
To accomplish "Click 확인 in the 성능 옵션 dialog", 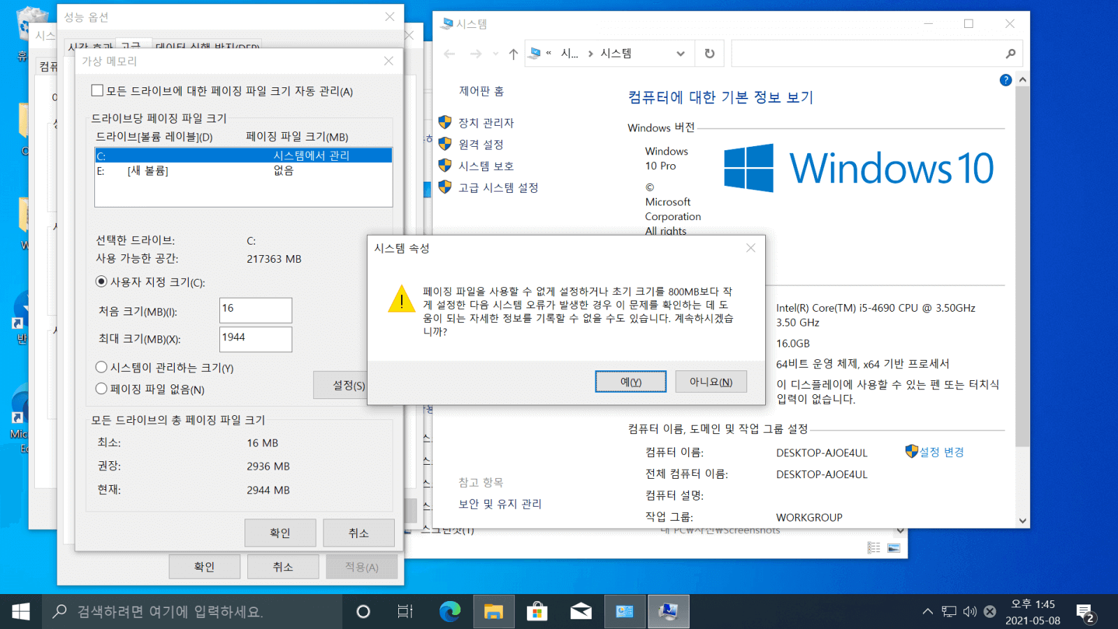I will [x=204, y=567].
